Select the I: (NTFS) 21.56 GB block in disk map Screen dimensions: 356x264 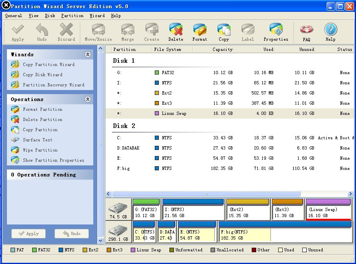(x=193, y=209)
